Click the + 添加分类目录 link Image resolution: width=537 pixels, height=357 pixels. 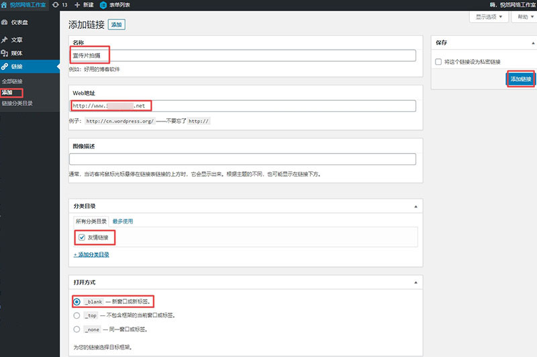pyautogui.click(x=91, y=255)
